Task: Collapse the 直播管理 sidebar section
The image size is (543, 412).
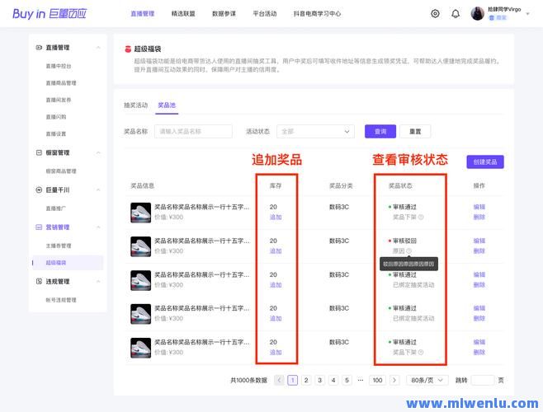Action: point(99,48)
